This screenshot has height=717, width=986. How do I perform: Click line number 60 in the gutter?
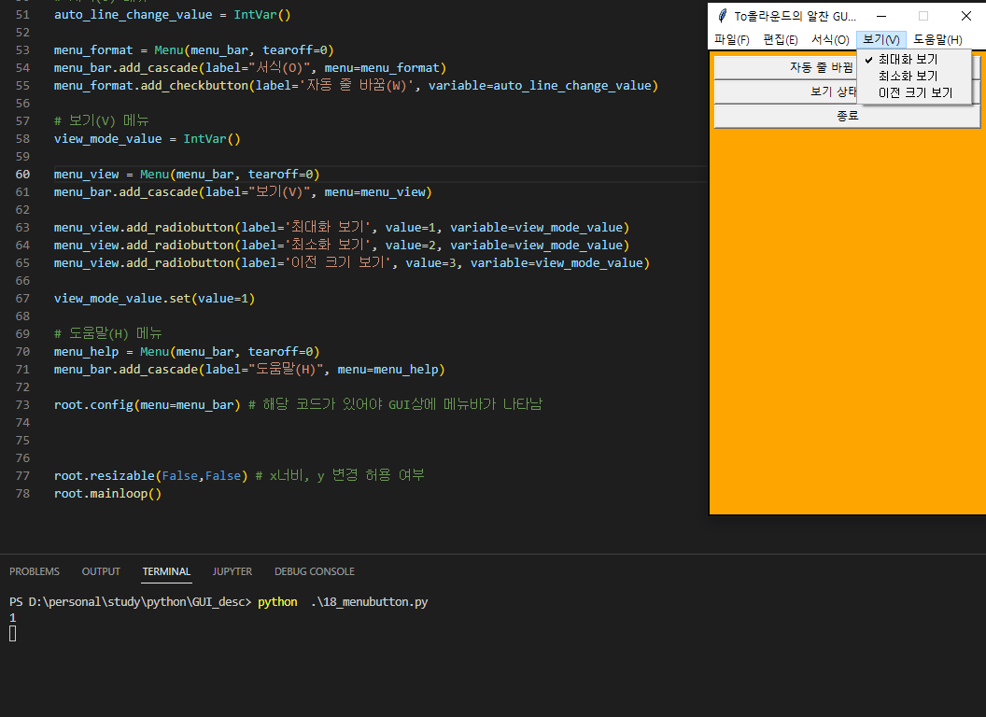22,175
